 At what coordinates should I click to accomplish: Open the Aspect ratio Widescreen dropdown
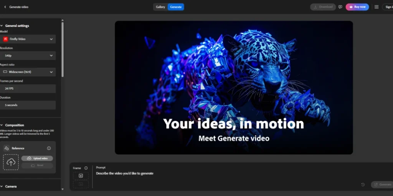28,72
